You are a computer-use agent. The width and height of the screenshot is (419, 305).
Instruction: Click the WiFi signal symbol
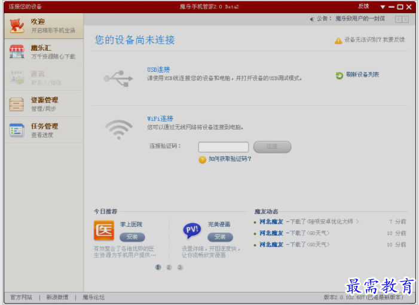[x=119, y=129]
